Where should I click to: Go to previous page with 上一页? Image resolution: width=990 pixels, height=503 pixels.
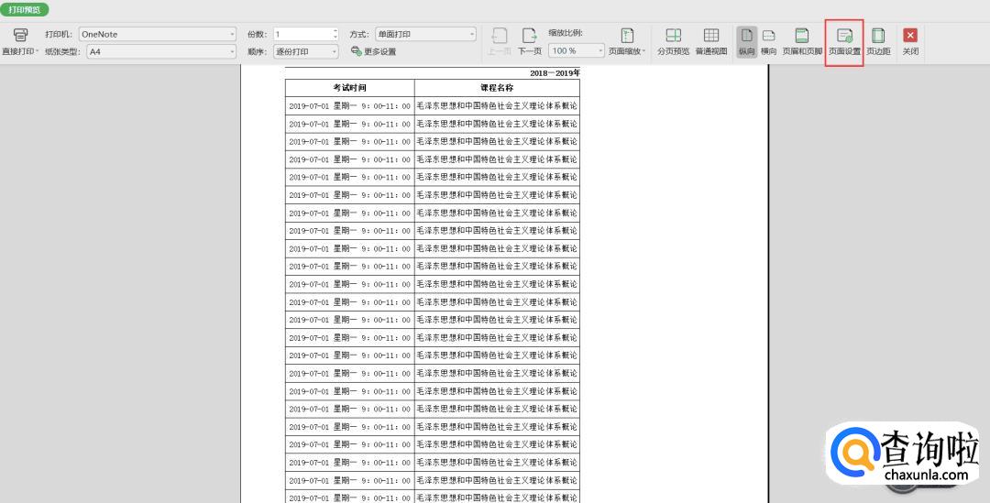pyautogui.click(x=500, y=41)
